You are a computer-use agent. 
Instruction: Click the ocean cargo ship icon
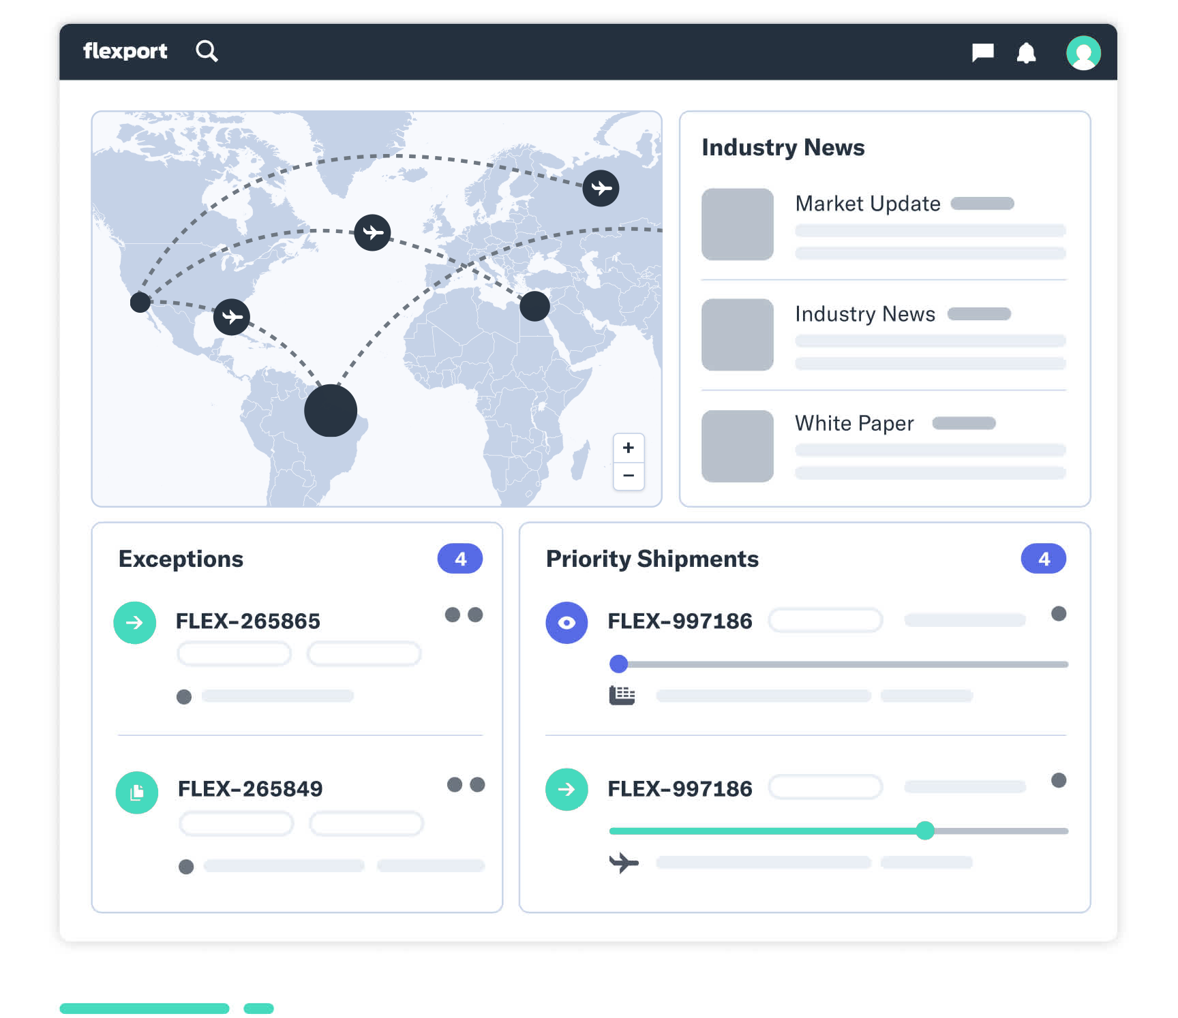pos(622,695)
